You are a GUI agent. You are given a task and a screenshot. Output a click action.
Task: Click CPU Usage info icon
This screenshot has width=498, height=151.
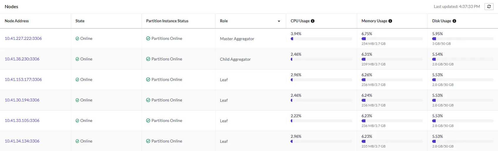click(x=313, y=21)
